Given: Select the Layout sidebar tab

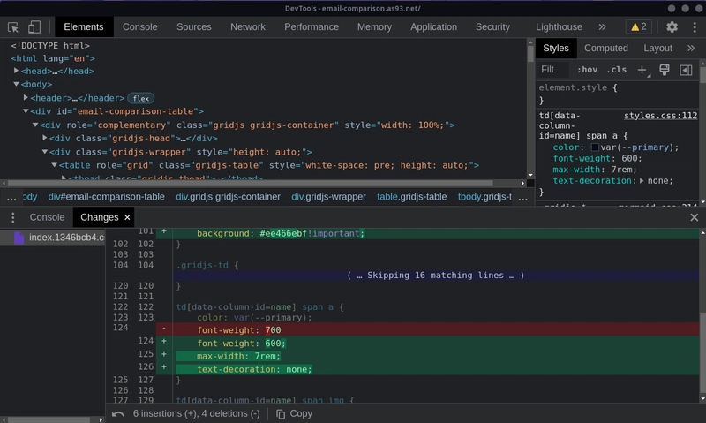Looking at the screenshot, I should (x=657, y=49).
